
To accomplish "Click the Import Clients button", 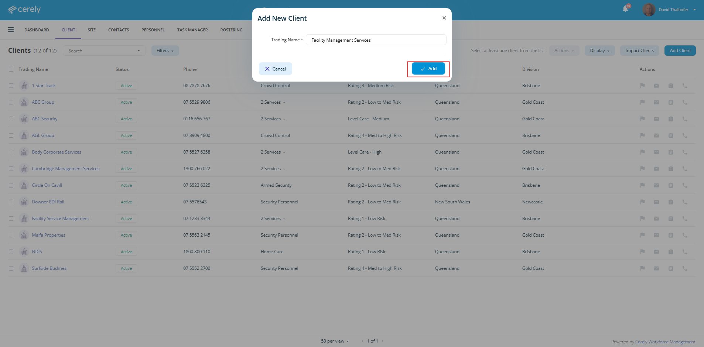I will (639, 51).
